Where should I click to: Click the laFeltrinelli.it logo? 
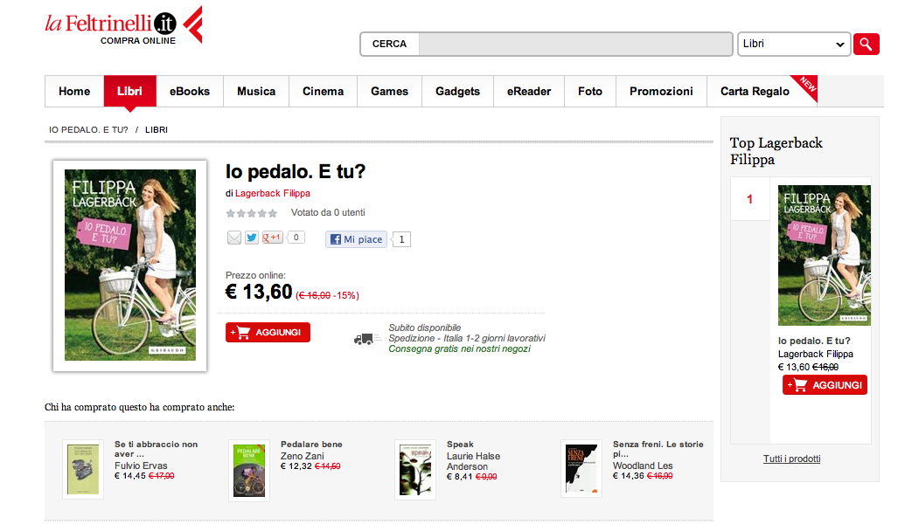(x=123, y=25)
